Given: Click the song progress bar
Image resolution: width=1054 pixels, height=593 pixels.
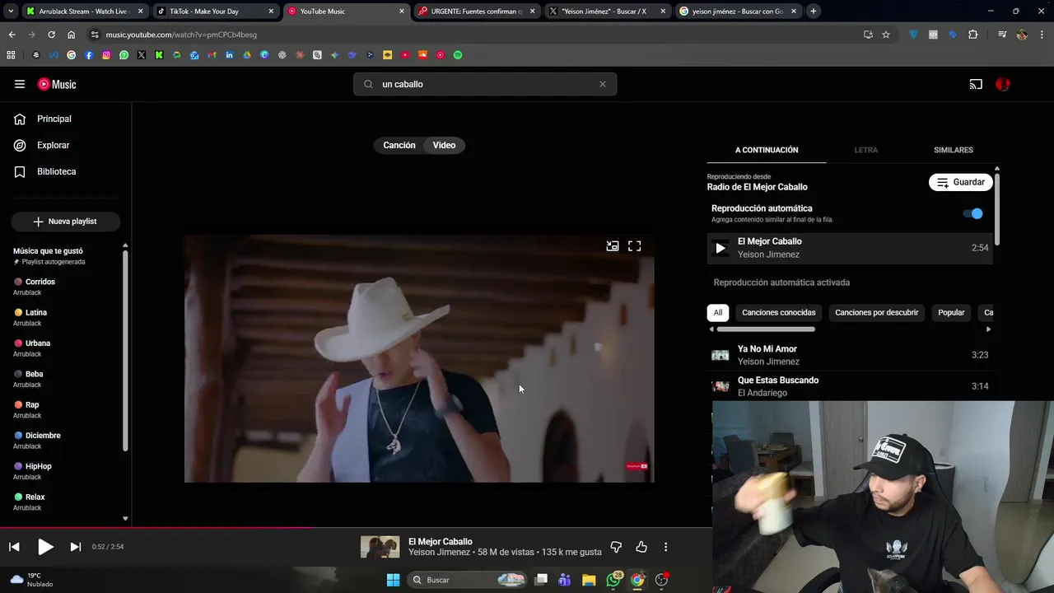Looking at the screenshot, I should click(x=356, y=528).
